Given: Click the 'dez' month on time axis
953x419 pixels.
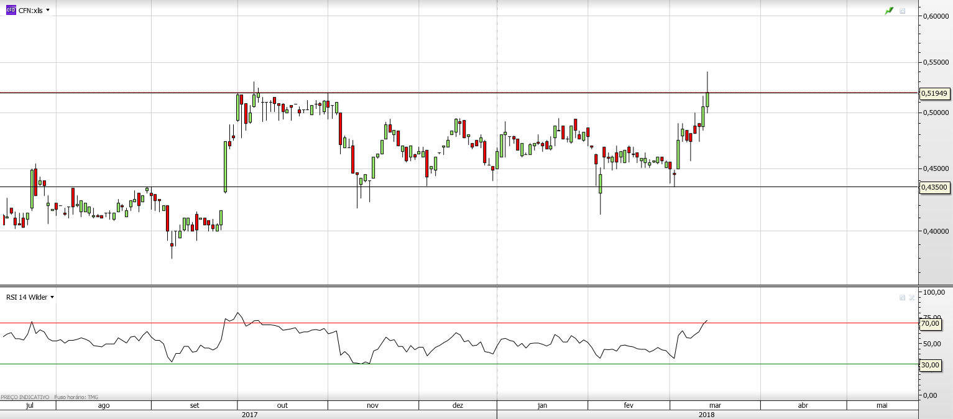Looking at the screenshot, I should tap(458, 405).
